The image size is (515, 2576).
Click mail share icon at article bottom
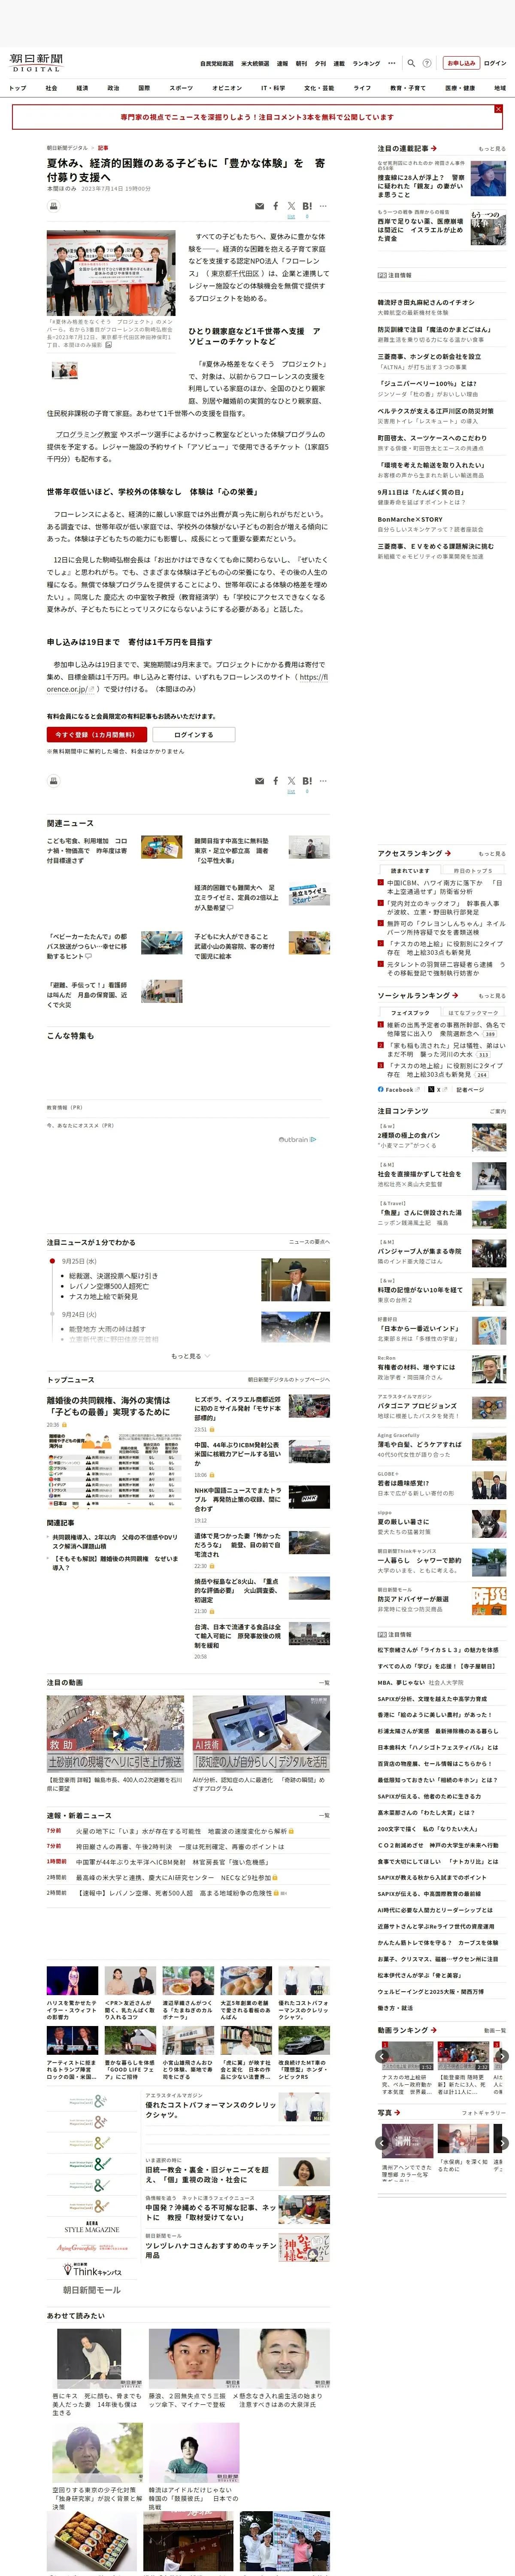point(260,781)
